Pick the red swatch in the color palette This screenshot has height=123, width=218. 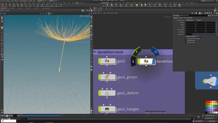tap(206, 102)
